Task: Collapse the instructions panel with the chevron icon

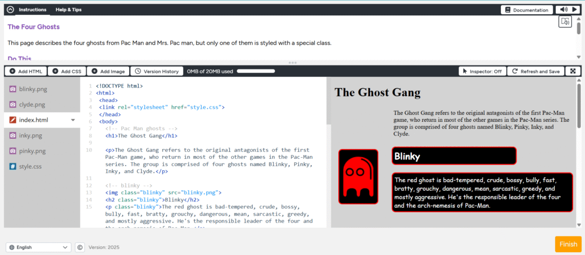Action: (x=10, y=10)
